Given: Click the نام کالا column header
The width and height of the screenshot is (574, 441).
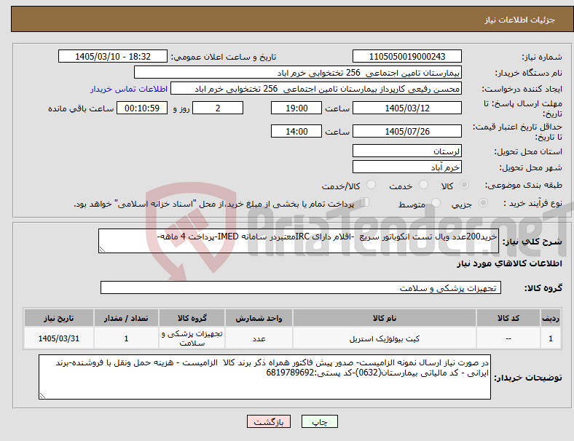Looking at the screenshot, I should pyautogui.click(x=385, y=318).
